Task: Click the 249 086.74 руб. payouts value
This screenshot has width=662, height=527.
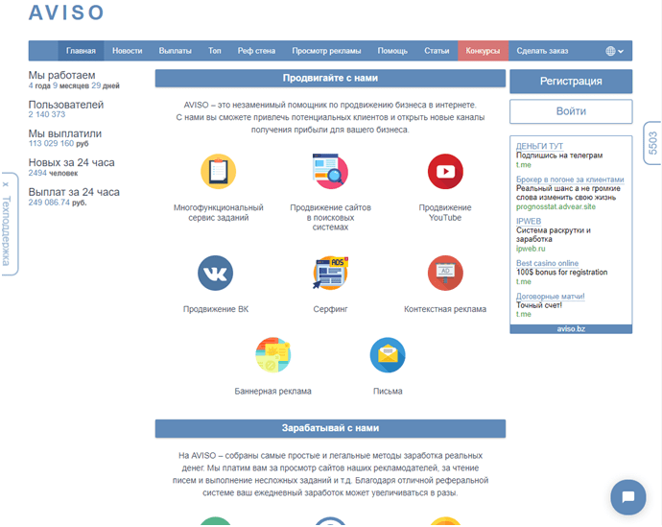Action: pos(58,203)
